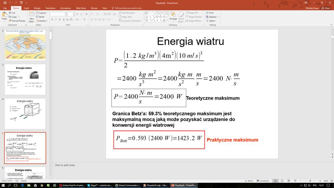The width and height of the screenshot is (334, 188).
Task: Open the Notes pane from status bar
Action: point(249,181)
